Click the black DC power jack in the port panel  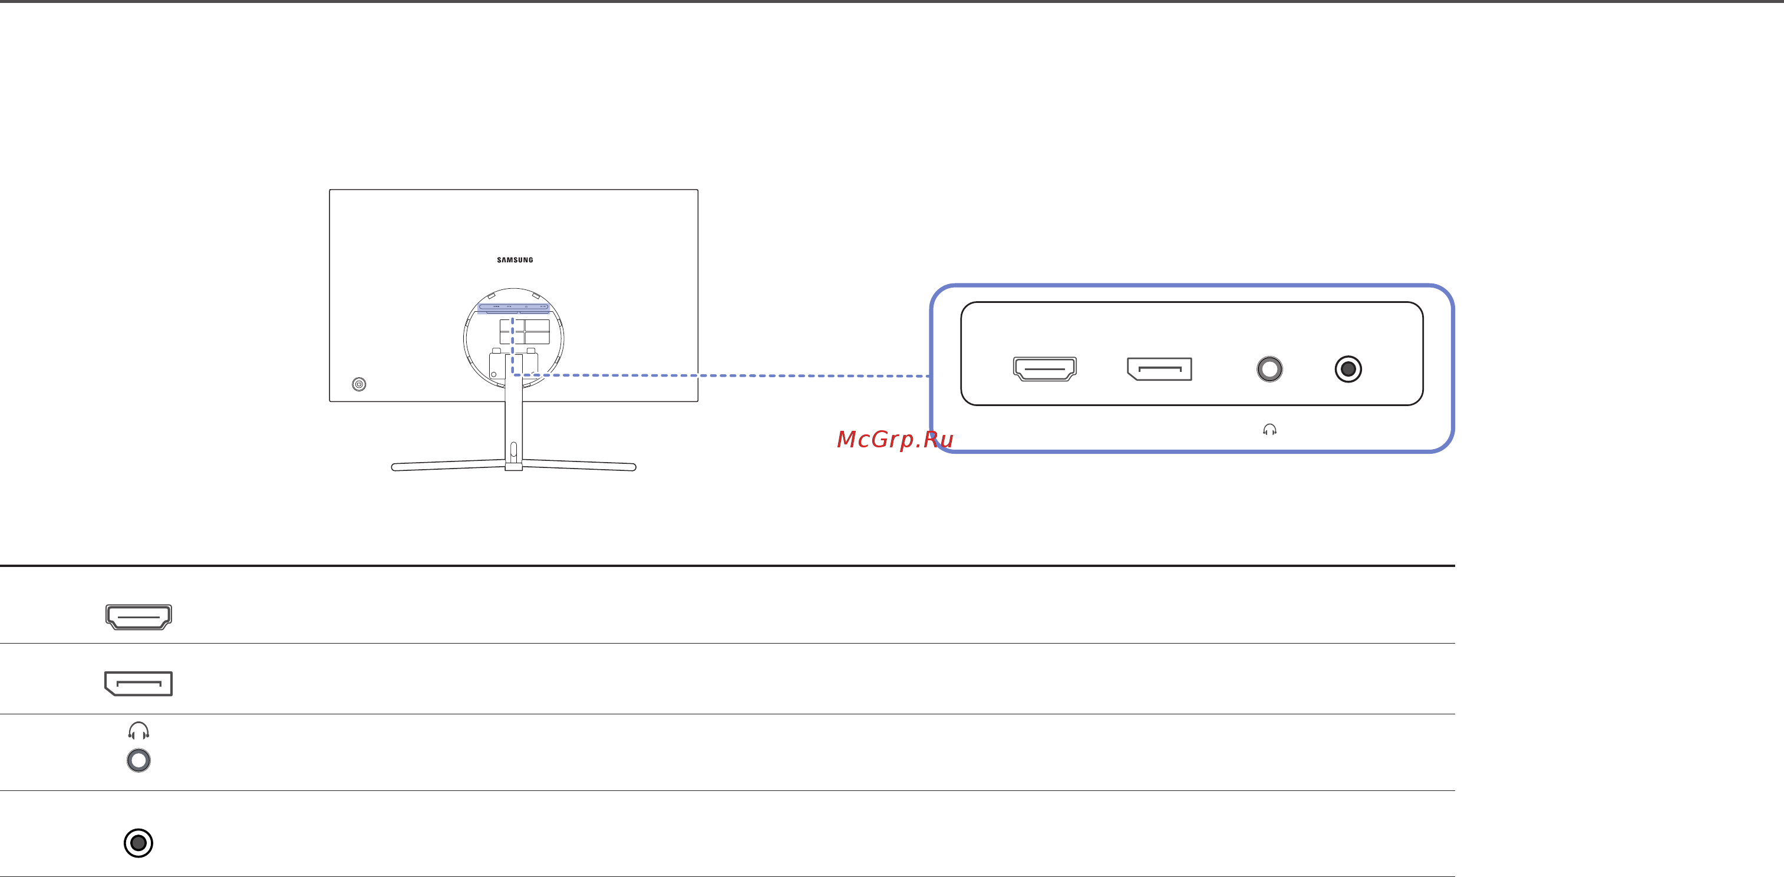point(1348,369)
